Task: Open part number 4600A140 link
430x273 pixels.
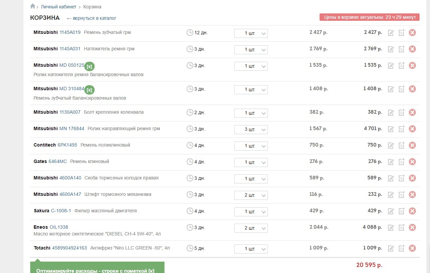Action: pyautogui.click(x=70, y=178)
